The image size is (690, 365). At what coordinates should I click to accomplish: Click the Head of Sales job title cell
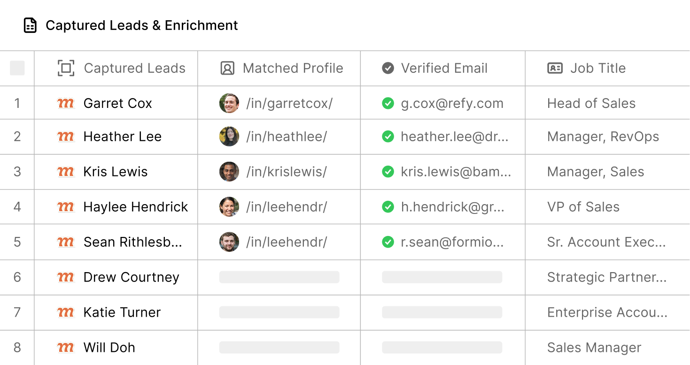(x=591, y=103)
